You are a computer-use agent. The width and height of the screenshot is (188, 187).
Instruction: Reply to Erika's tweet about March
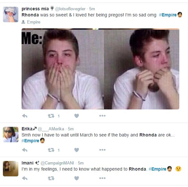pyautogui.click(x=25, y=150)
